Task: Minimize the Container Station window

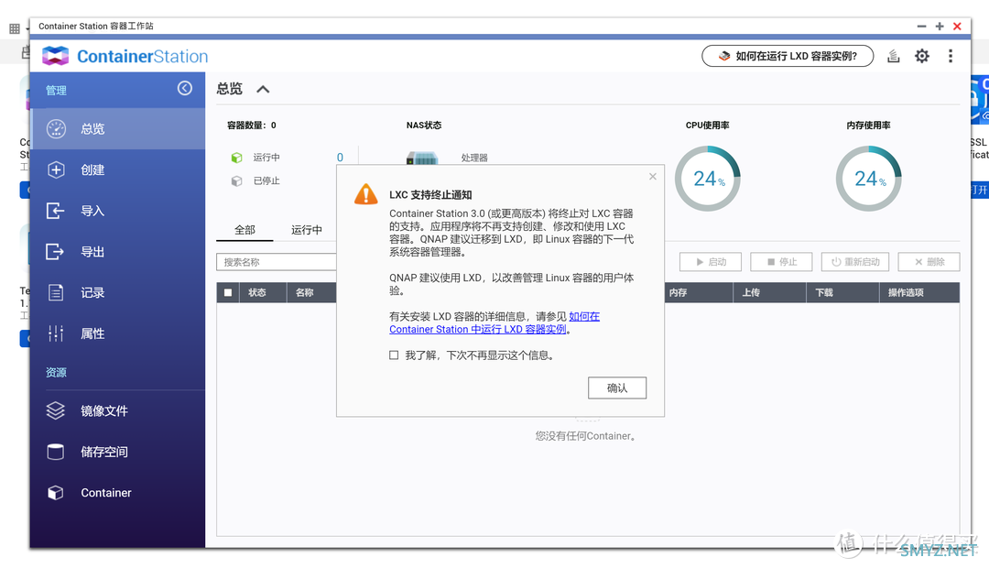Action: click(921, 26)
